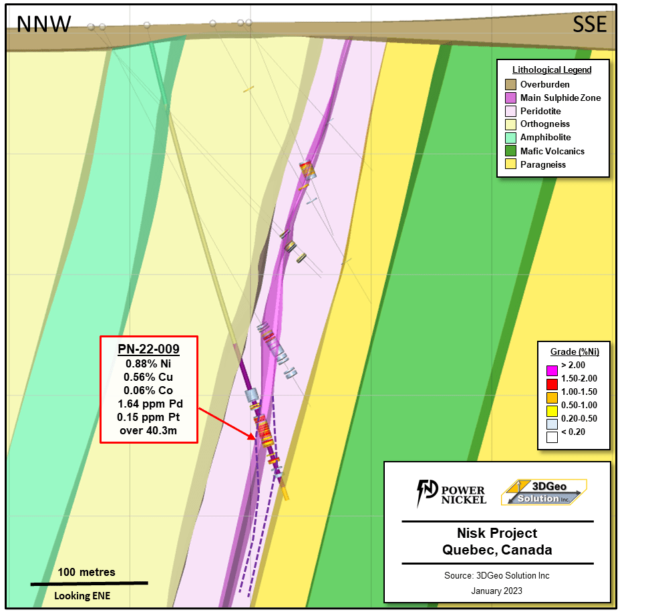This screenshot has width=646, height=612.
Task: Select the Nisk Project title text
Action: [497, 533]
